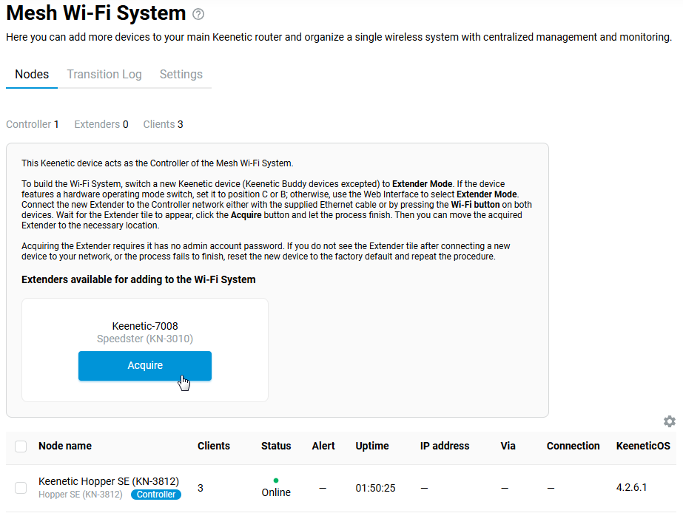Image resolution: width=683 pixels, height=516 pixels.
Task: Filter the list by Extenders 0
Action: coord(101,124)
